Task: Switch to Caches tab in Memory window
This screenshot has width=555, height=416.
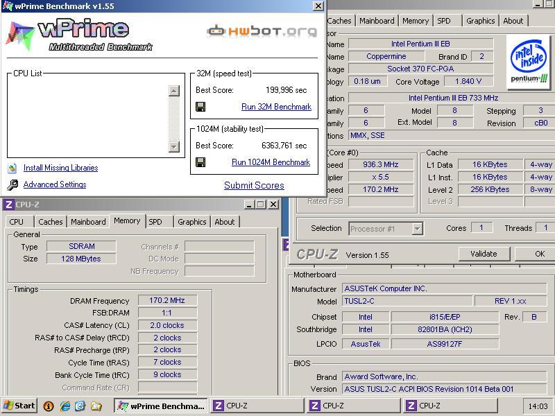Action: tap(50, 222)
